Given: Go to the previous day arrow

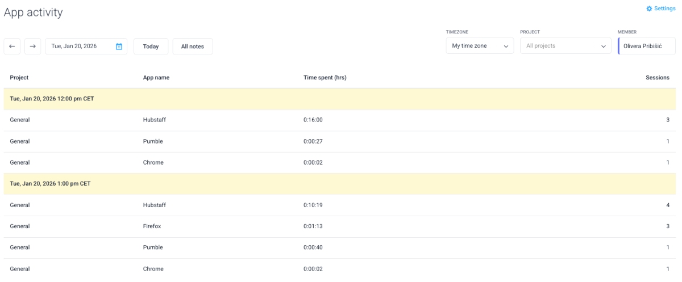Looking at the screenshot, I should 12,47.
